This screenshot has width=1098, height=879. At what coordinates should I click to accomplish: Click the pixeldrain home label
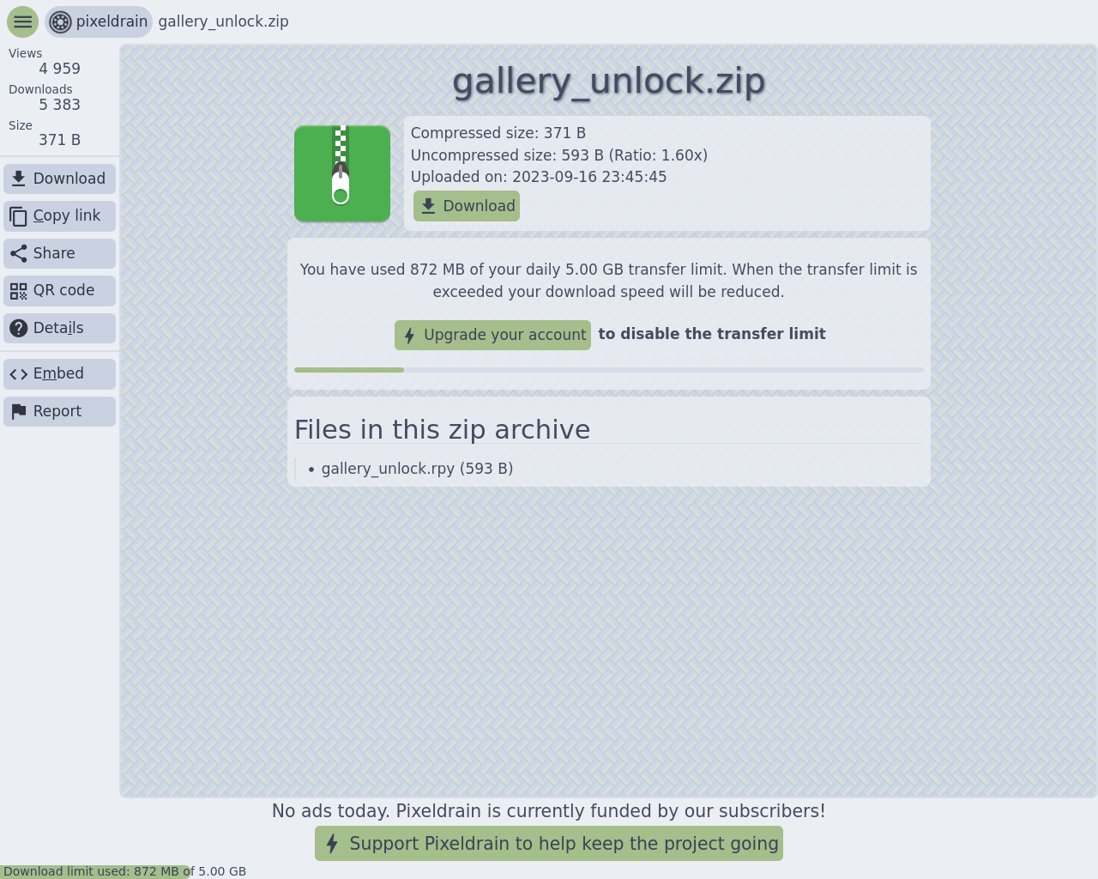[112, 21]
